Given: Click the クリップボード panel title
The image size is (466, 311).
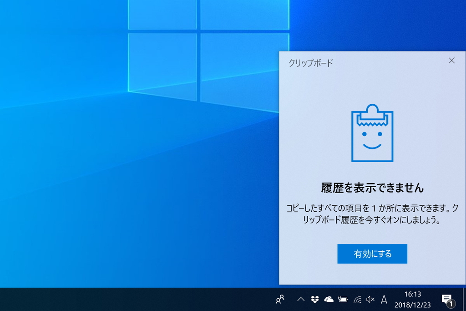Looking at the screenshot, I should pyautogui.click(x=310, y=63).
